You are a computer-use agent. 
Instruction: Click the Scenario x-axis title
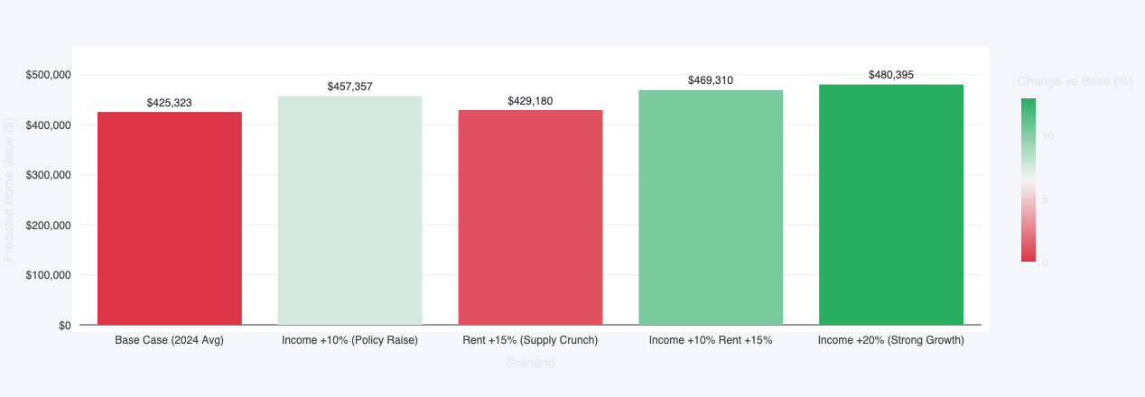(530, 363)
